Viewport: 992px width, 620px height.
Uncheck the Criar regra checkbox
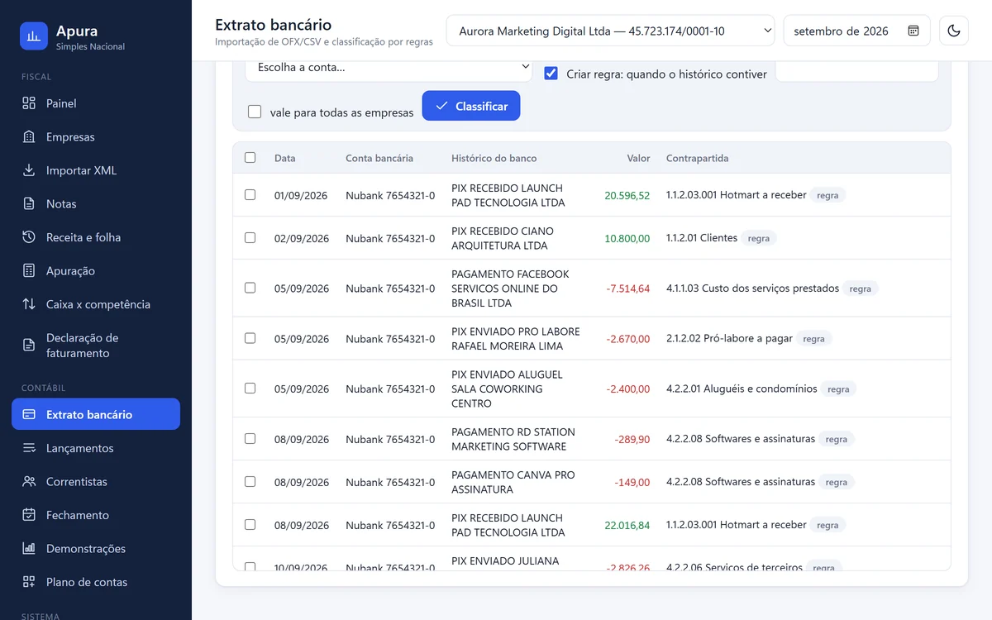[551, 73]
